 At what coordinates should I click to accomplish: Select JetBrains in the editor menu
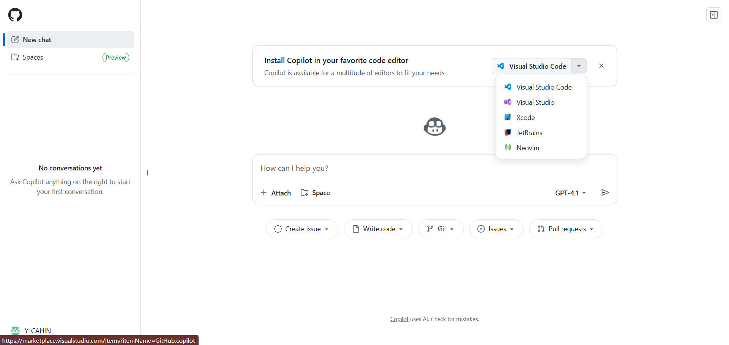click(x=529, y=133)
